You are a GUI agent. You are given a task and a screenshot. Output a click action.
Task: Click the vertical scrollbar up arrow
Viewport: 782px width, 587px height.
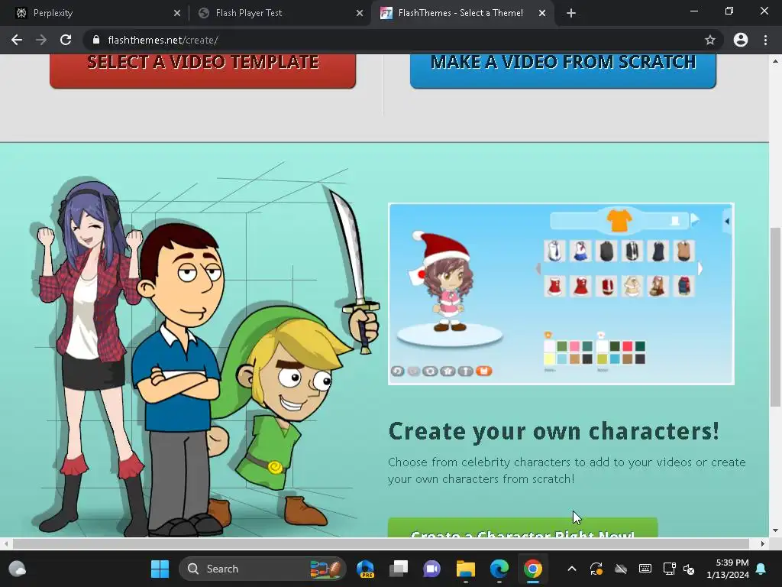775,61
